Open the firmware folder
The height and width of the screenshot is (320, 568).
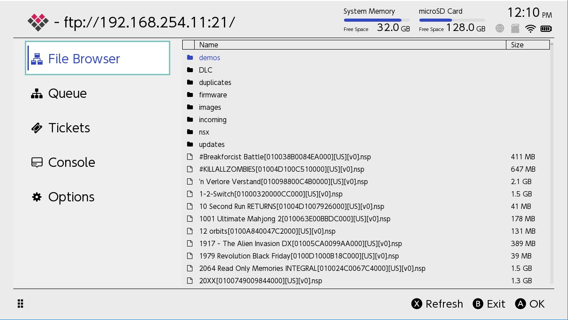click(x=213, y=95)
